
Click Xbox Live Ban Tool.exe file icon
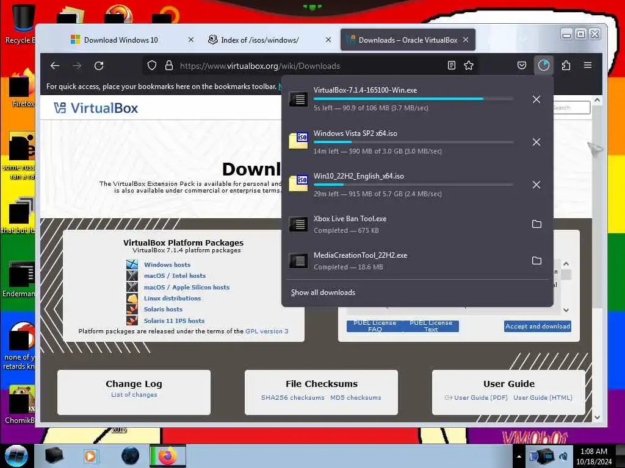pos(298,224)
